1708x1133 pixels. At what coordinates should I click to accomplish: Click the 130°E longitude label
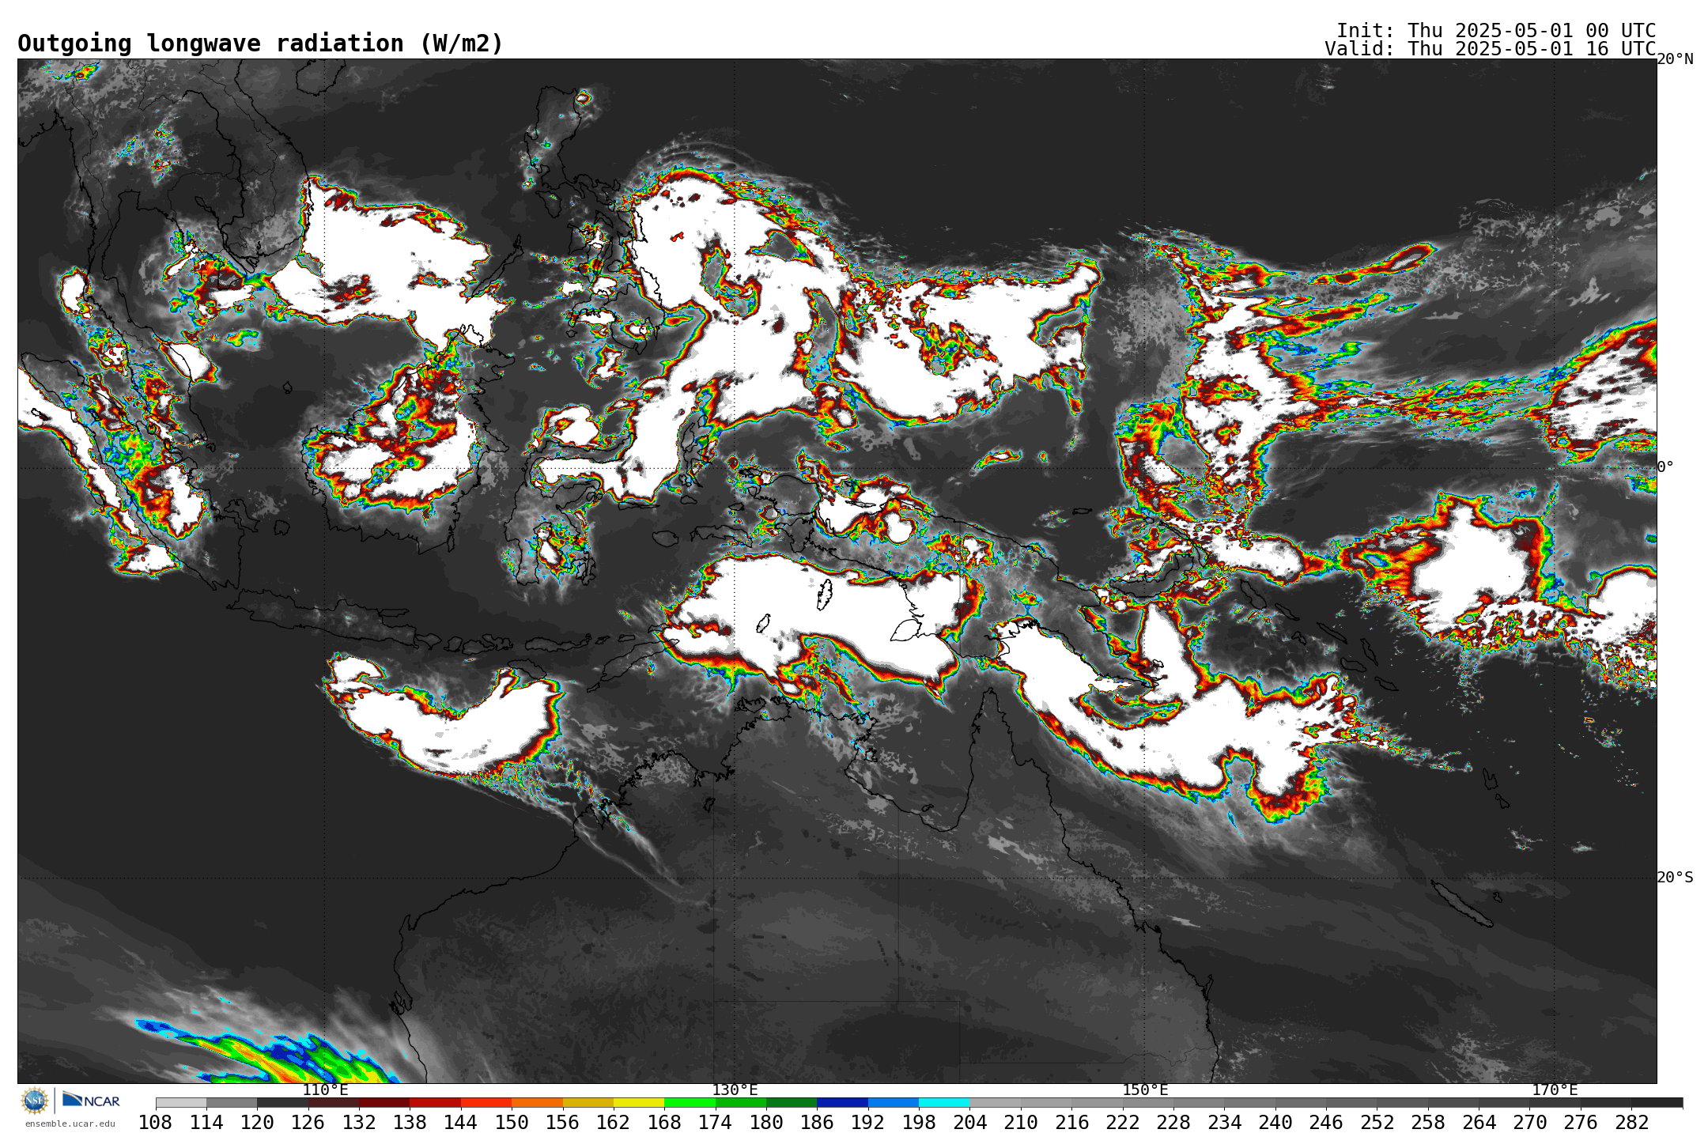click(x=735, y=1090)
